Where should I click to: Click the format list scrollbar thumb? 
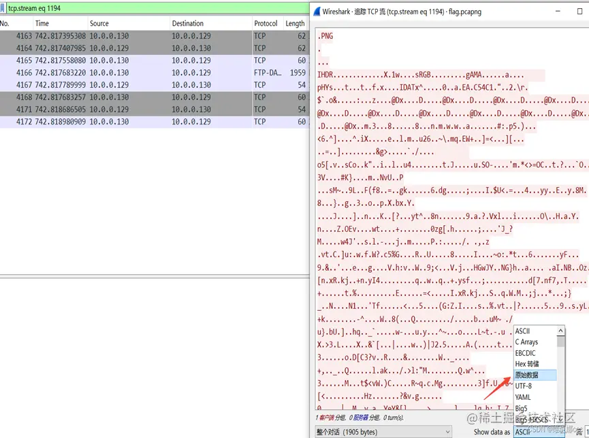[560, 341]
